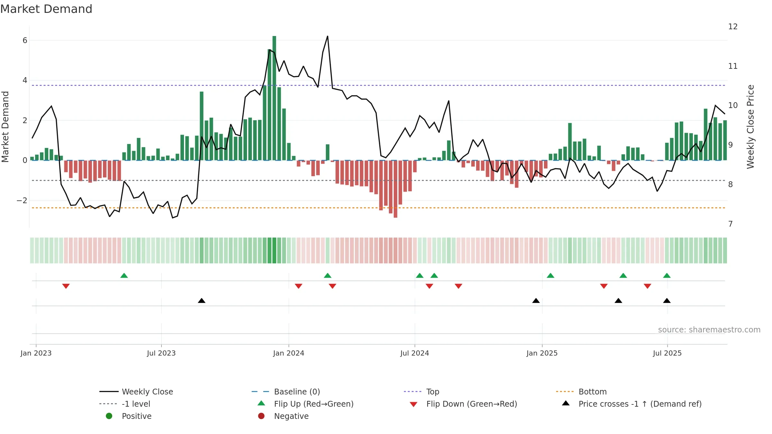Screen dimensions: 772x434
Task: Click the Market Demand chart title
Action: (46, 9)
